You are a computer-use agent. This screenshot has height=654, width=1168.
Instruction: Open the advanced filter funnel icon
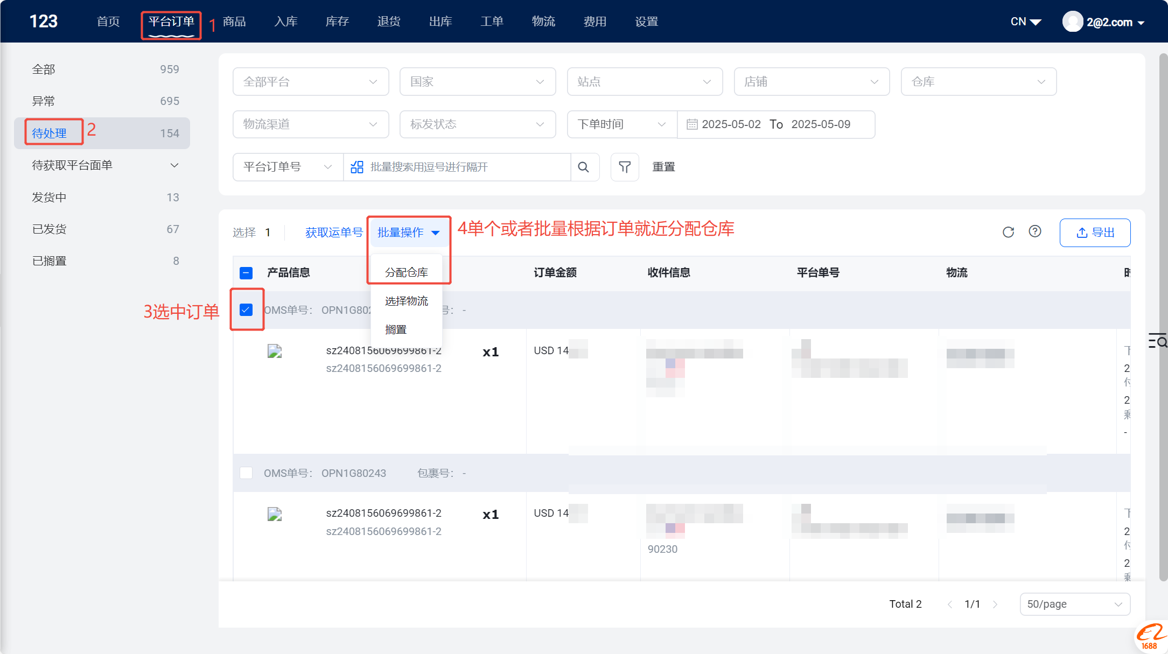coord(625,167)
